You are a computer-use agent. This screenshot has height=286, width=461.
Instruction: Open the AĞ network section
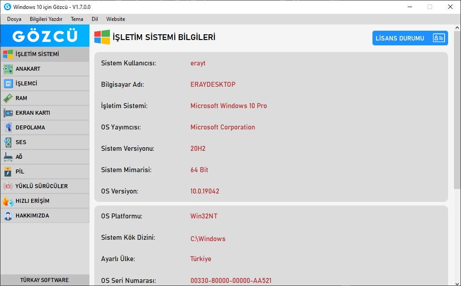point(44,157)
